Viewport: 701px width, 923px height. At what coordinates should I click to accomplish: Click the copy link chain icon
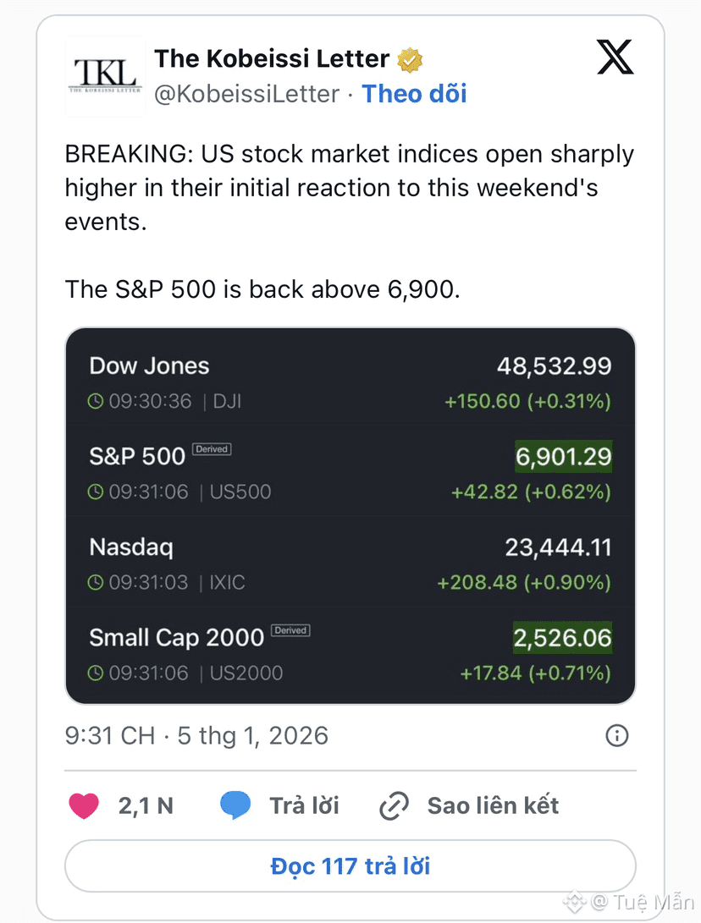(394, 805)
